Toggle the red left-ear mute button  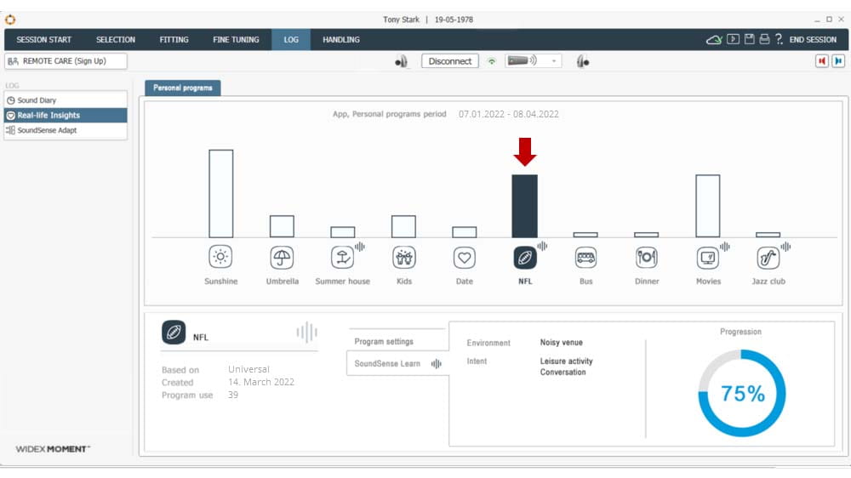coord(822,60)
